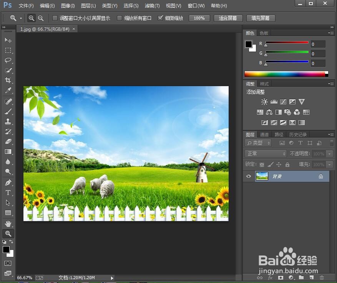
Task: Toggle lock all padlock icon
Action: click(x=287, y=165)
